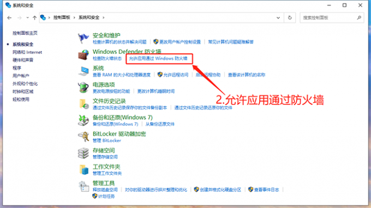Open 文件历史记录 heading
The width and height of the screenshot is (371, 208).
point(109,101)
